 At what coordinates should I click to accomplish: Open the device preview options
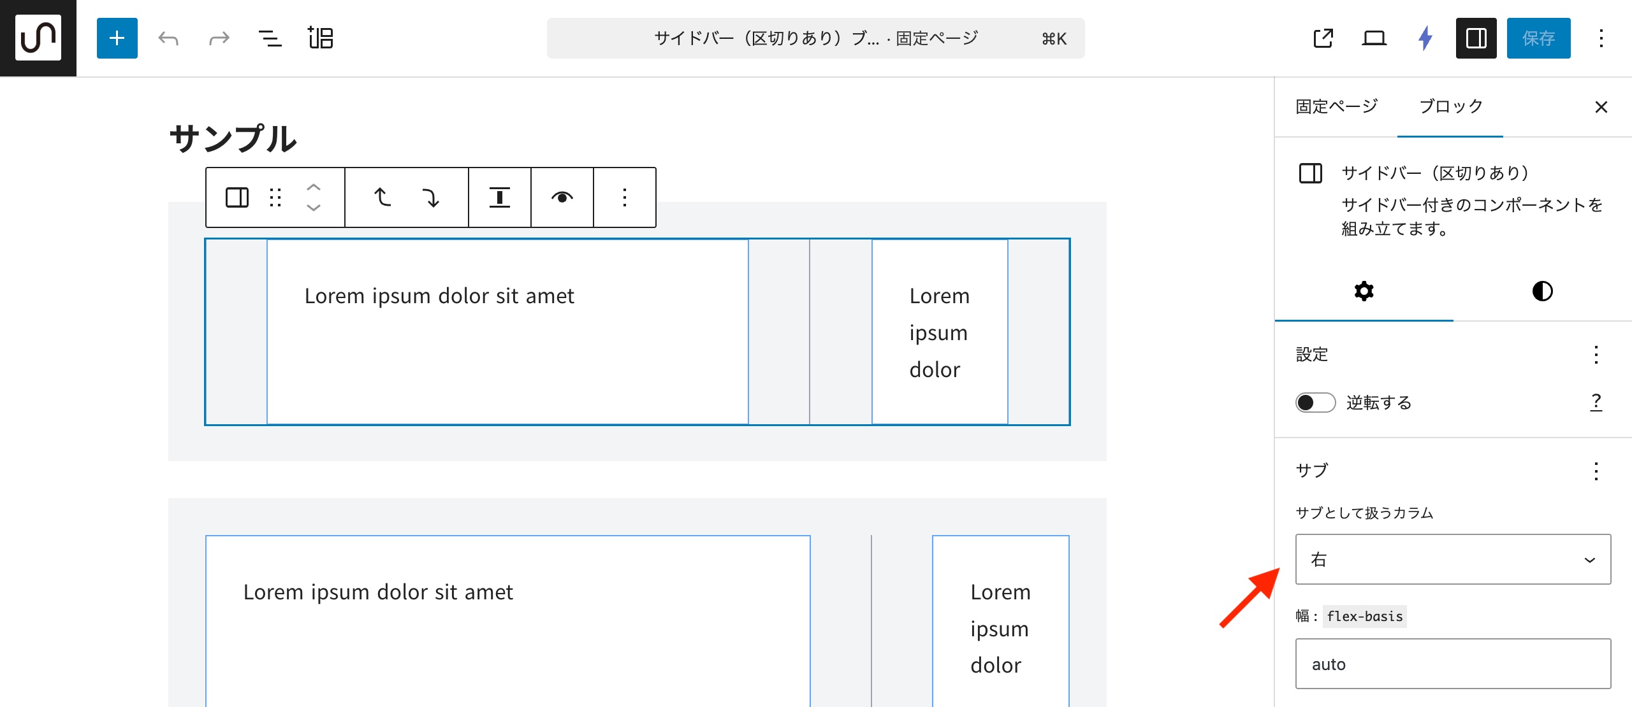(x=1374, y=38)
